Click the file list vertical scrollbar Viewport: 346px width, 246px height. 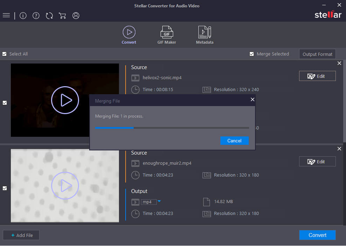coord(345,101)
